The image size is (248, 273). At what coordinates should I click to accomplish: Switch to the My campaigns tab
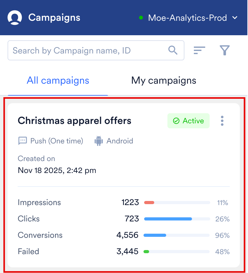pos(164,81)
